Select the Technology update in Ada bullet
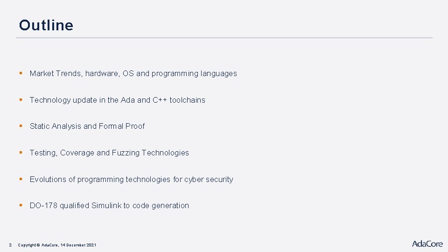This screenshot has width=448, height=252. pyautogui.click(x=117, y=100)
